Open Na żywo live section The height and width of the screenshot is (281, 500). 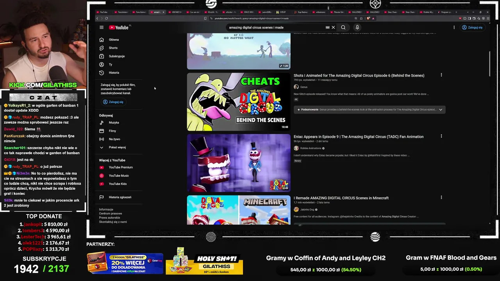click(114, 139)
